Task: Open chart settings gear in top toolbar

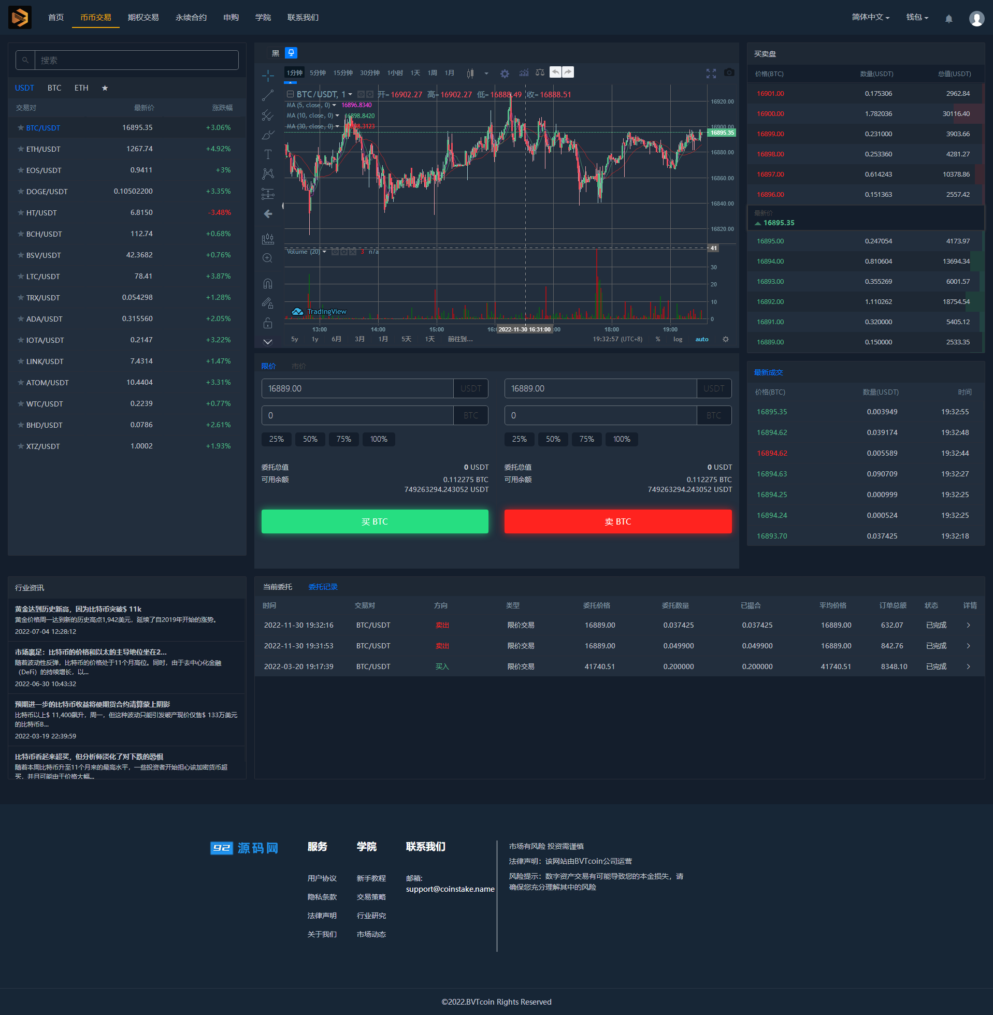Action: 505,74
